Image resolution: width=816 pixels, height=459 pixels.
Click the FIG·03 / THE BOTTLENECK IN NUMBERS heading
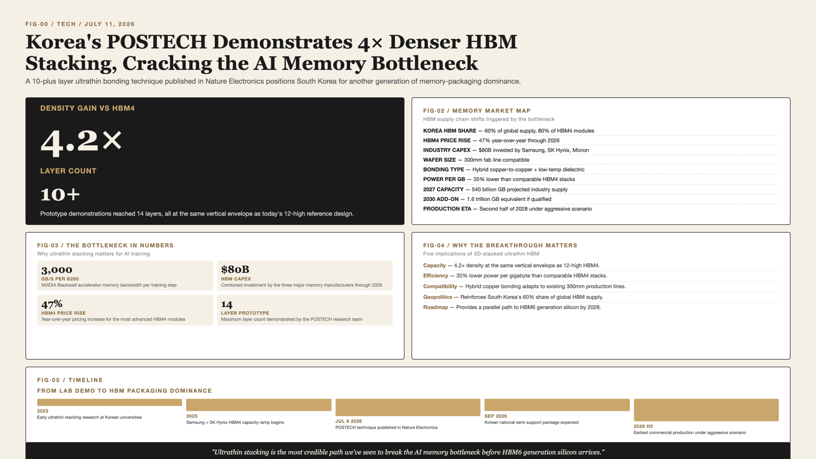pos(106,245)
